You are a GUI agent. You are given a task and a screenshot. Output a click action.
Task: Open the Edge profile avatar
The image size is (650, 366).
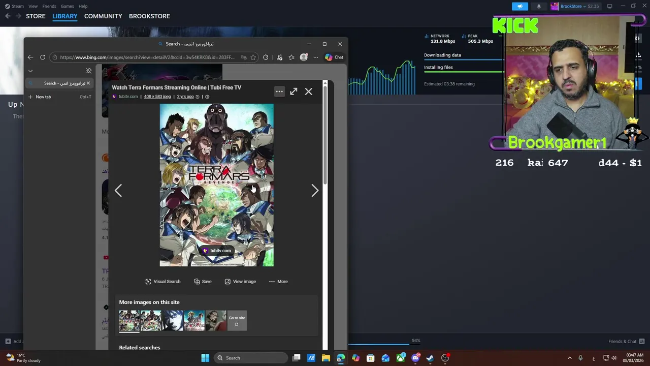[x=304, y=57]
